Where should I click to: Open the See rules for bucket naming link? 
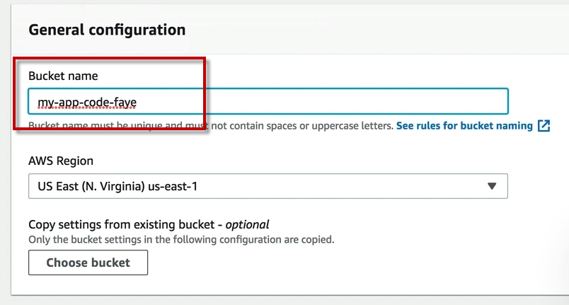[464, 126]
